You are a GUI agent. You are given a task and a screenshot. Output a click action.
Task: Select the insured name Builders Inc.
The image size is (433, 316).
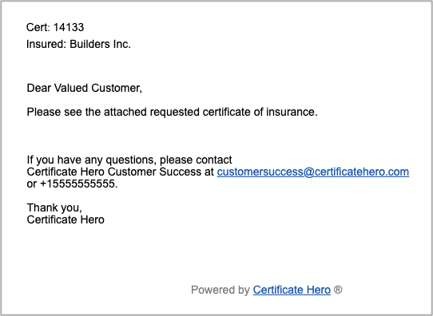(x=100, y=44)
